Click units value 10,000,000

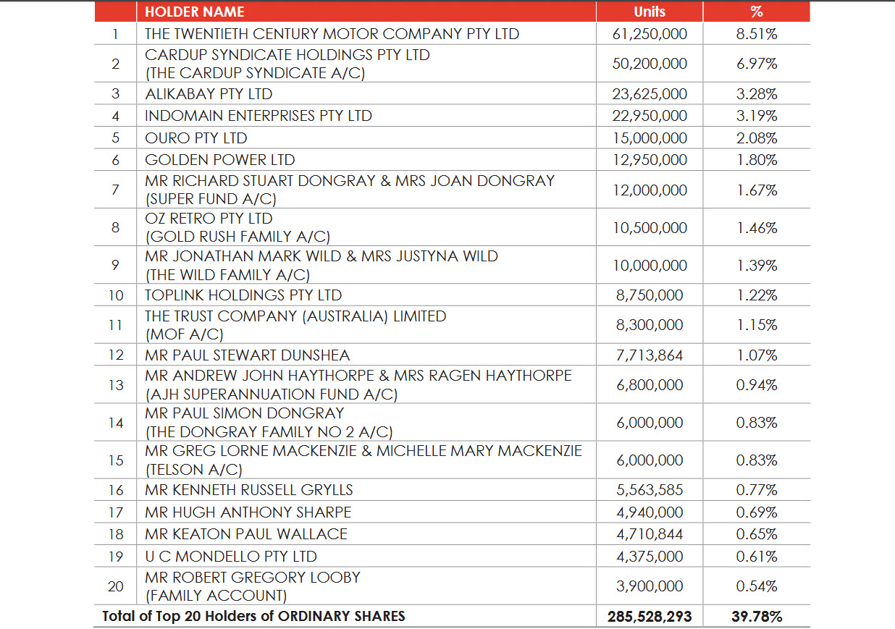pyautogui.click(x=650, y=266)
